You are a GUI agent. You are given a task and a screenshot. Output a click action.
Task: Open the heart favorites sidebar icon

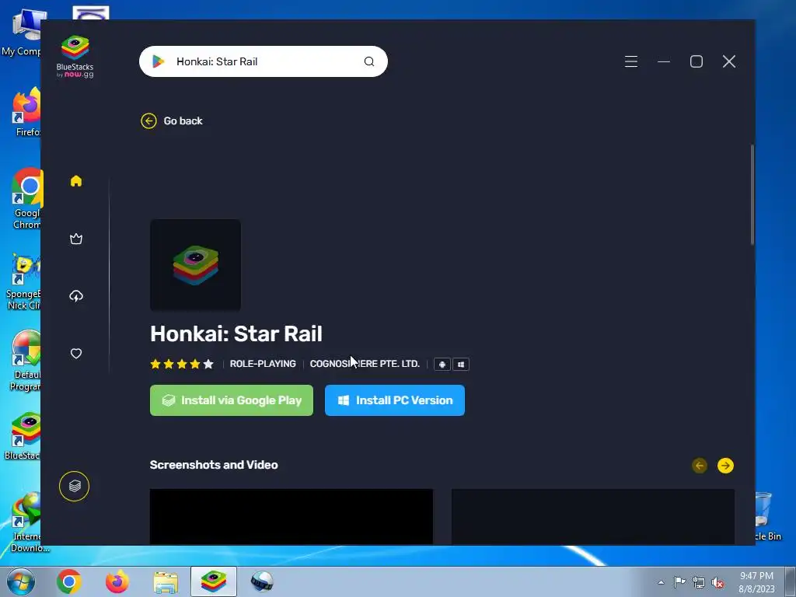[76, 354]
